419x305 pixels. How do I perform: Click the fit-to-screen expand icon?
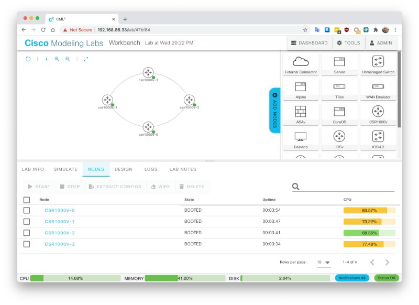[x=86, y=59]
